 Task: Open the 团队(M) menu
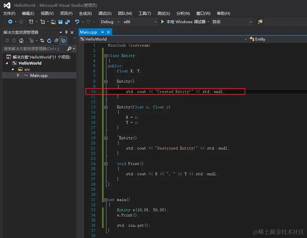(x=125, y=13)
